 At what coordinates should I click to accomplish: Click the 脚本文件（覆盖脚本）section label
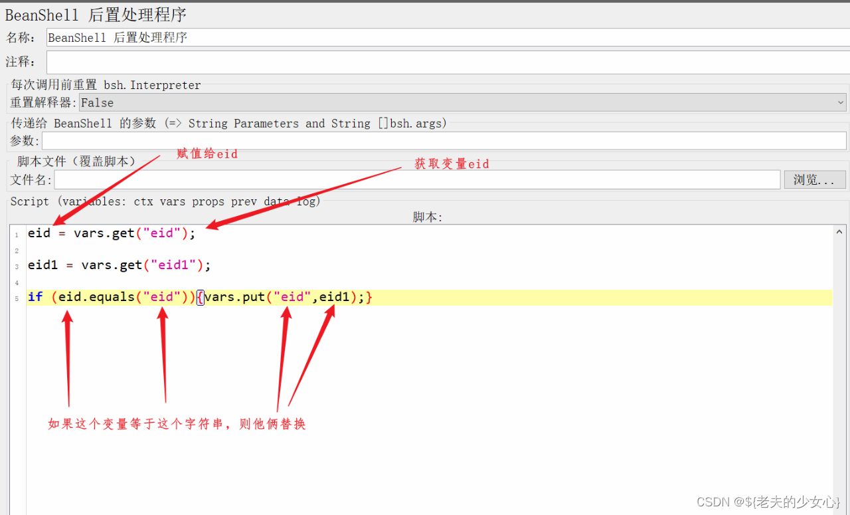[76, 161]
